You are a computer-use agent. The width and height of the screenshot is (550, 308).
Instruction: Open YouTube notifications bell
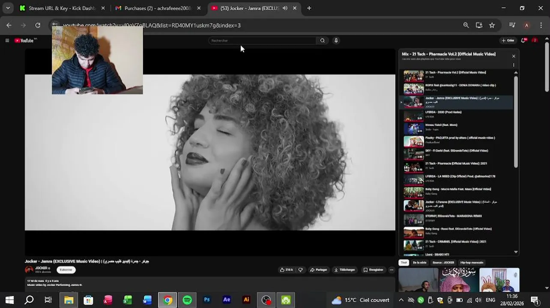523,41
